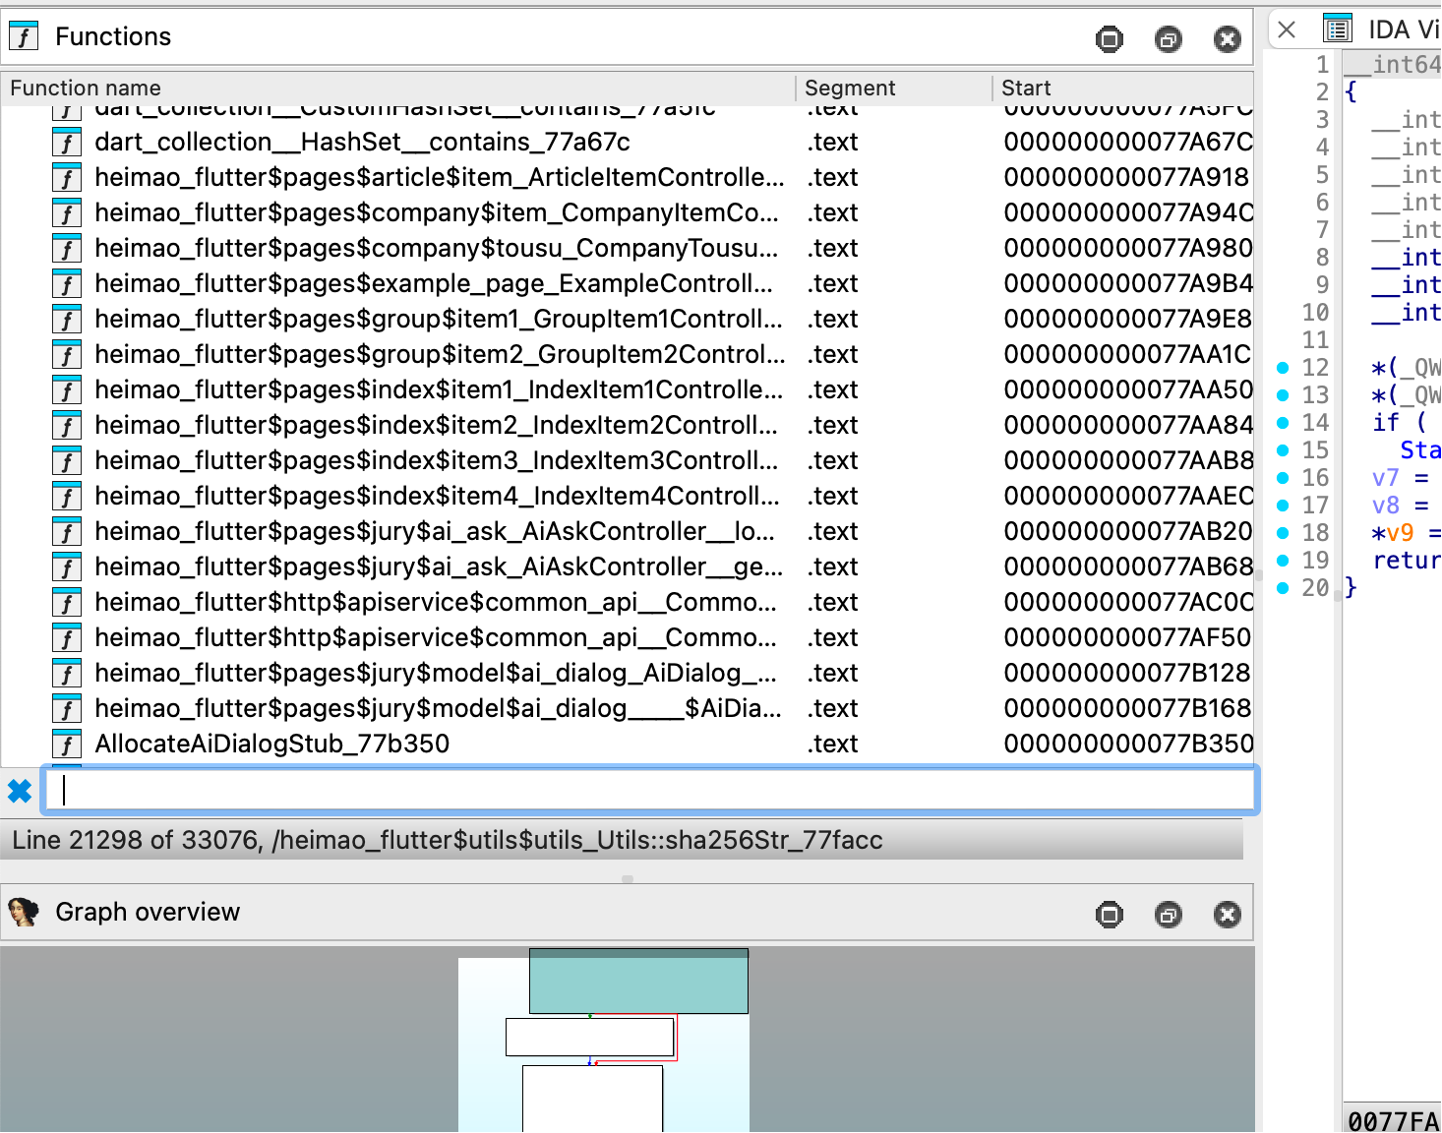The height and width of the screenshot is (1133, 1442).
Task: Toggle the breakpoint dot on line 19
Action: click(1283, 561)
